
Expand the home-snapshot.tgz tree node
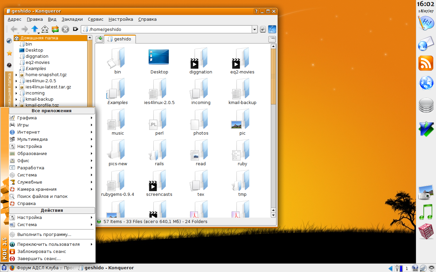[16, 75]
